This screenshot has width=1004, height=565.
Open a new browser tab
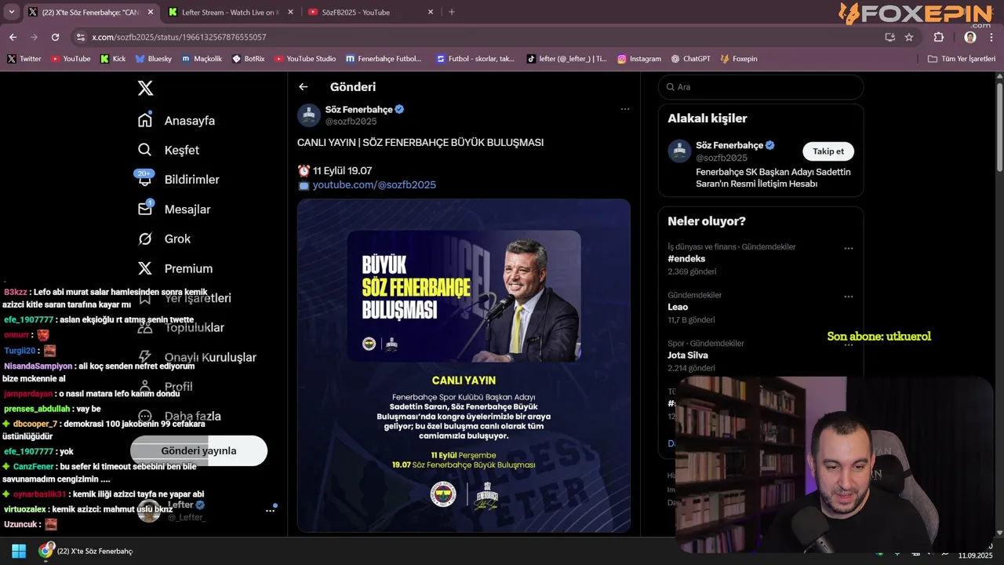[451, 13]
